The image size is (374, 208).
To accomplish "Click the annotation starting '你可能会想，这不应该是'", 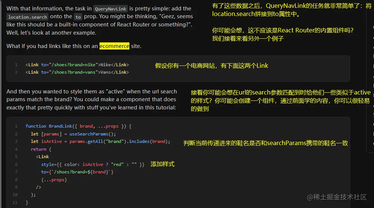I will pos(283,30).
